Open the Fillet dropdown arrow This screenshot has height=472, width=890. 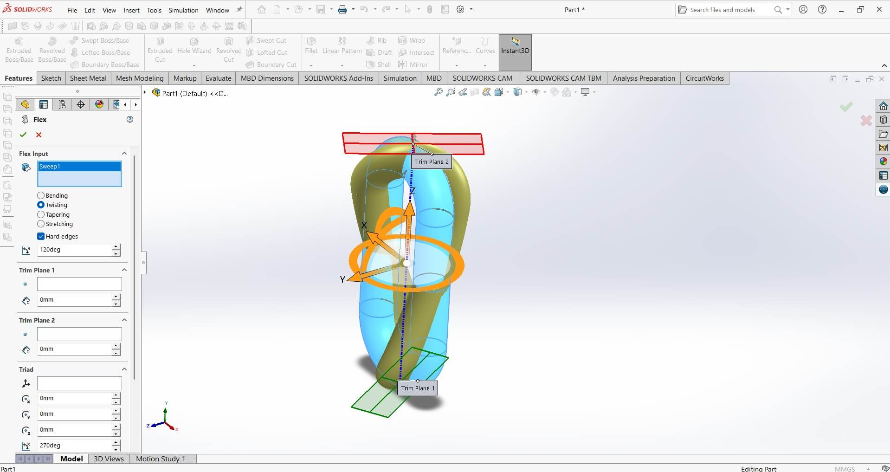[311, 65]
